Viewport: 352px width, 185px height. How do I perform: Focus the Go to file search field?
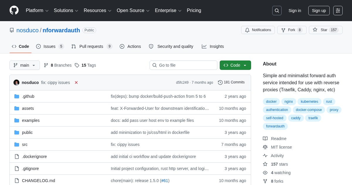(183, 65)
